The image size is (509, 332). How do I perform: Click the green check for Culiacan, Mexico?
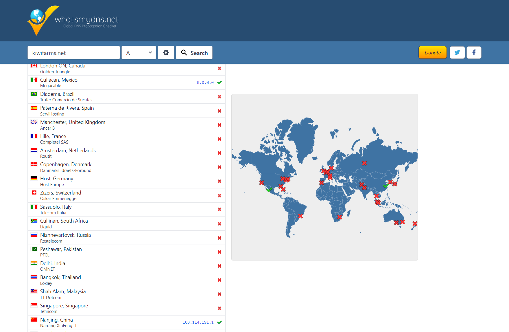[x=220, y=82]
